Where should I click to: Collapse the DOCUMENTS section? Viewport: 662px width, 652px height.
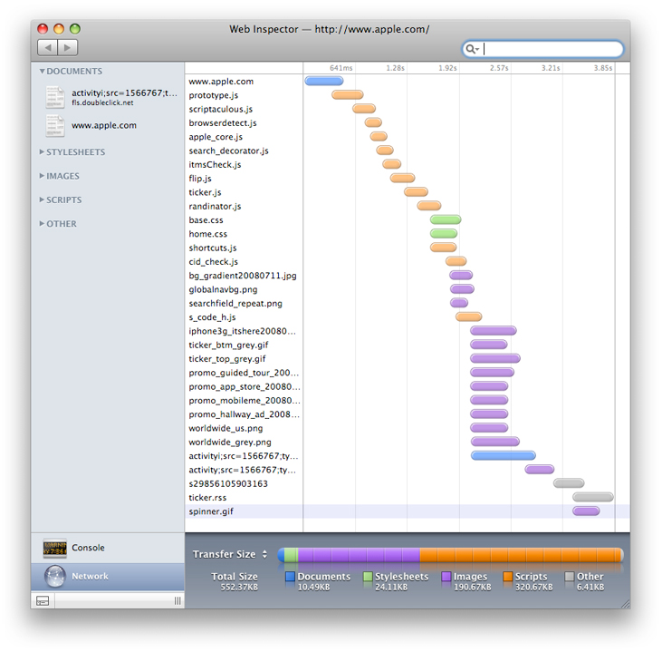(43, 71)
